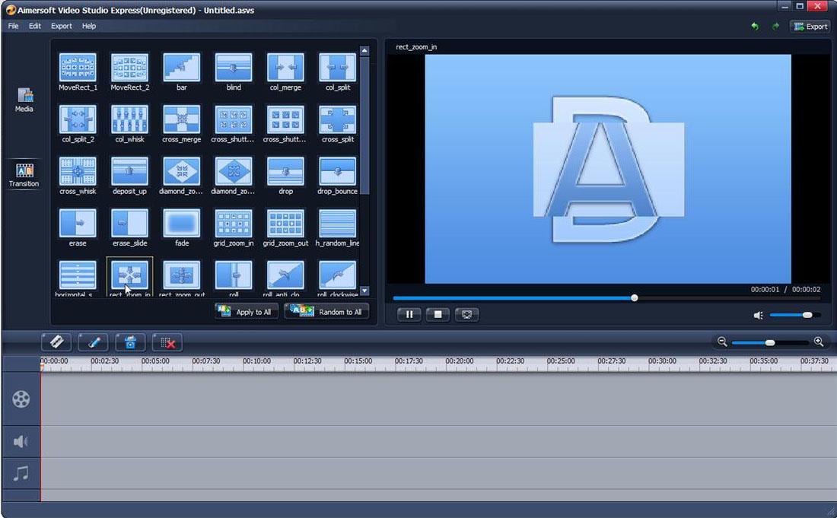
Task: Delete clip using the red delete icon
Action: (166, 342)
